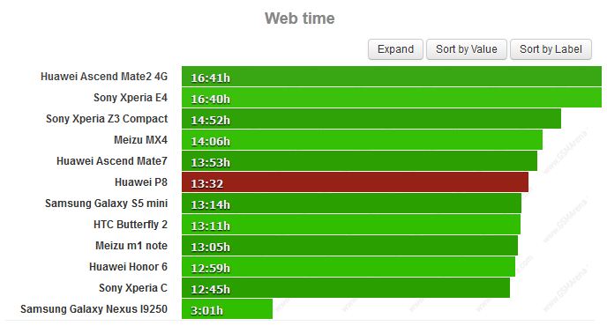The width and height of the screenshot is (607, 326).
Task: Click the Sony Xperia C bar
Action: point(346,288)
